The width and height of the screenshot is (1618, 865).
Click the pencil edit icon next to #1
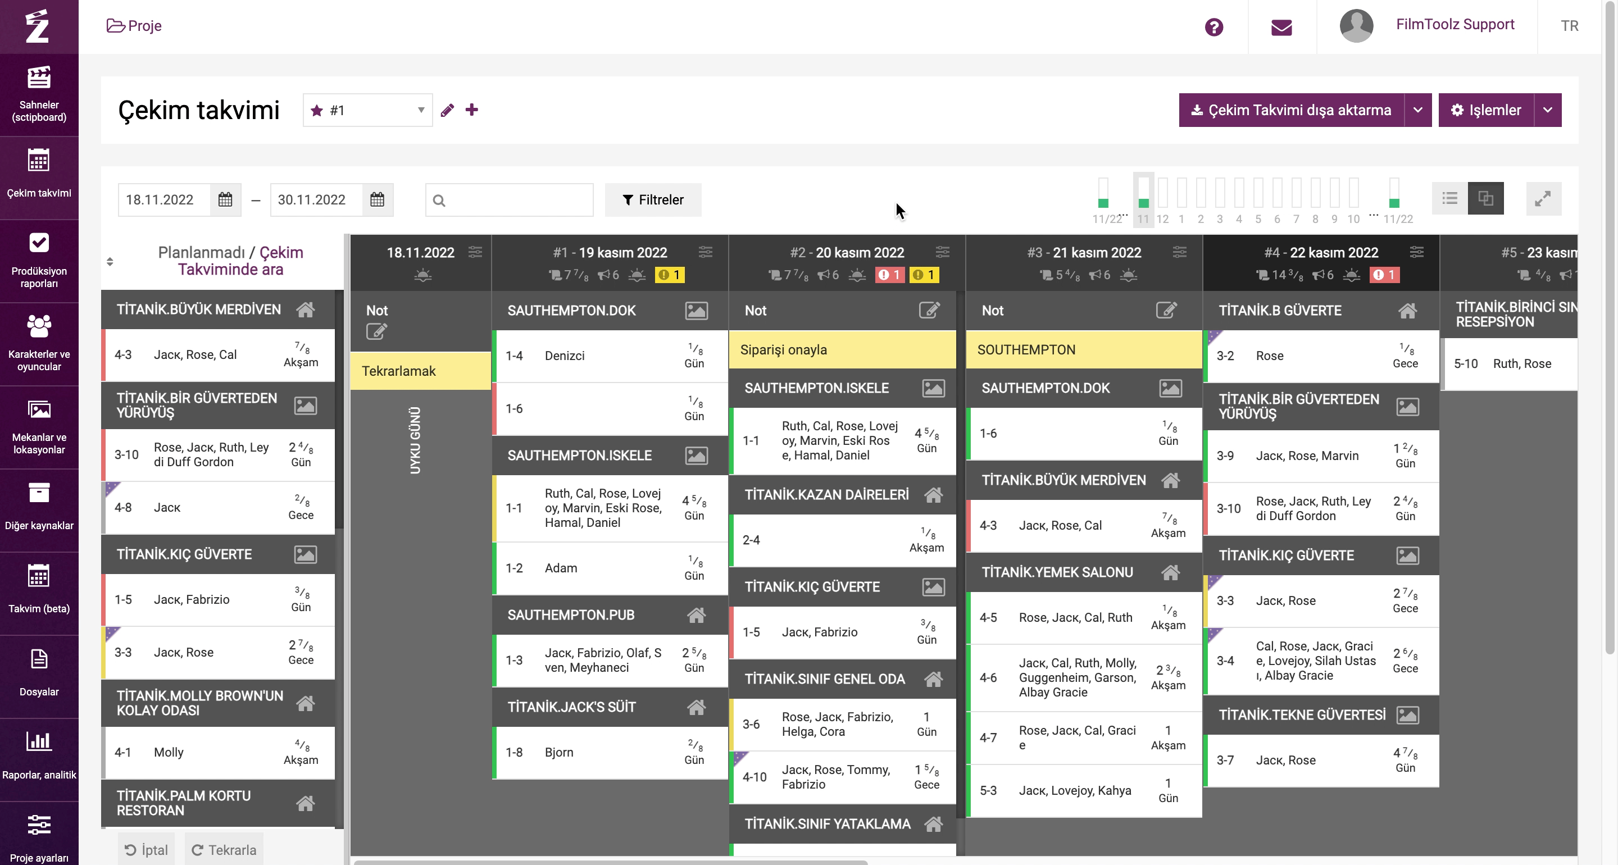pyautogui.click(x=447, y=111)
